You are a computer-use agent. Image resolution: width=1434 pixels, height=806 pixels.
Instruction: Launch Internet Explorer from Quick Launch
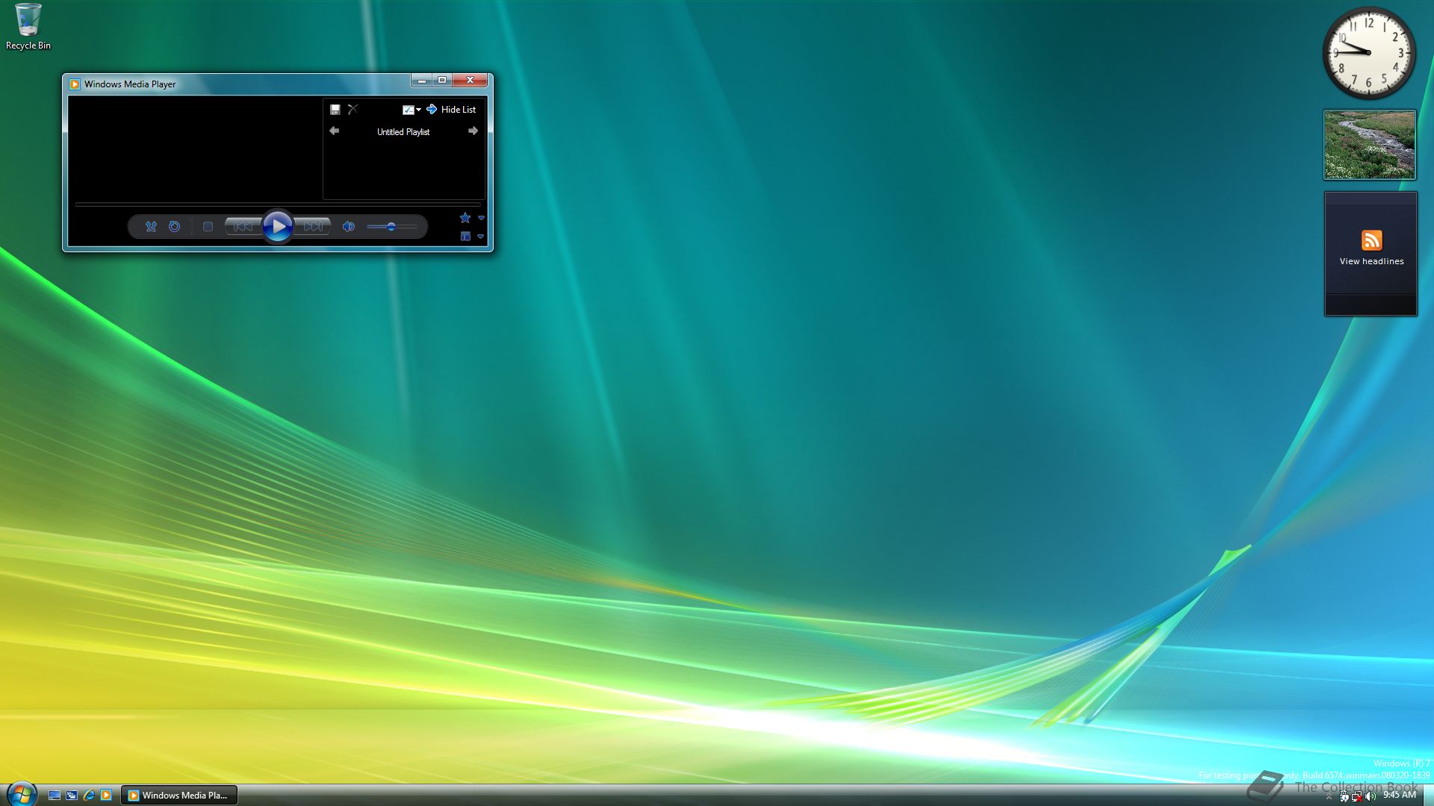tap(89, 796)
